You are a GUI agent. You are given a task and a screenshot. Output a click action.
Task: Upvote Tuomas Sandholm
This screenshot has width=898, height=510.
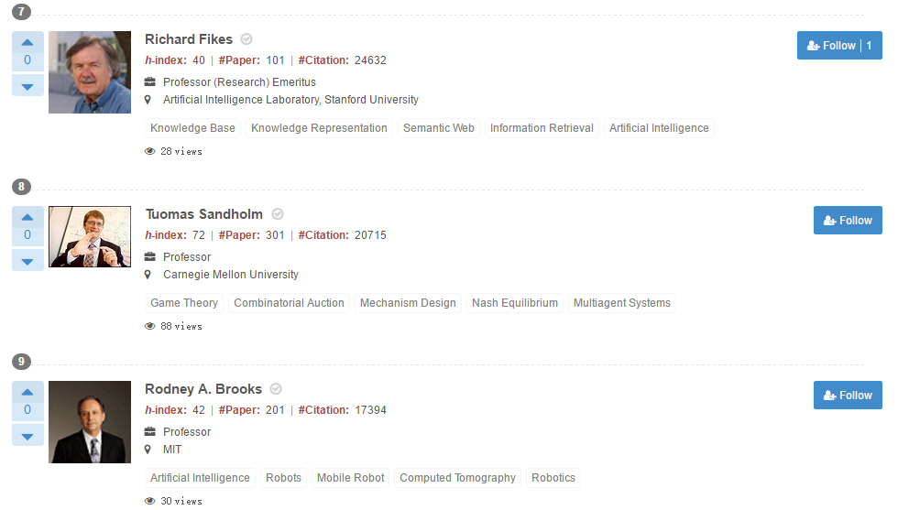27,217
